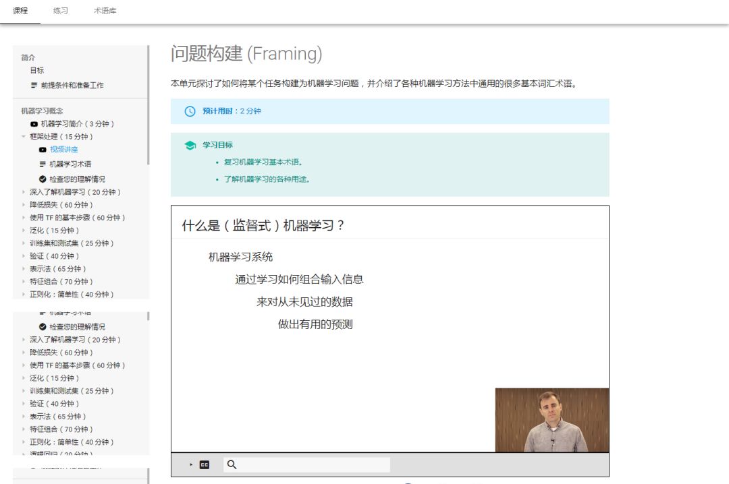The width and height of the screenshot is (729, 484).
Task: Click the magnifier icon in the video bar
Action: tap(232, 464)
